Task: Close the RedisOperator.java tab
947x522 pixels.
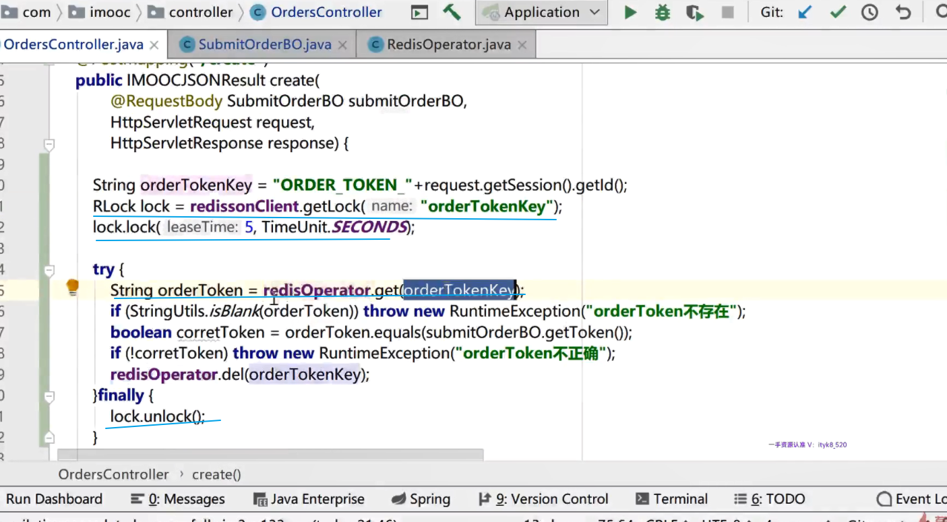Action: pyautogui.click(x=522, y=45)
